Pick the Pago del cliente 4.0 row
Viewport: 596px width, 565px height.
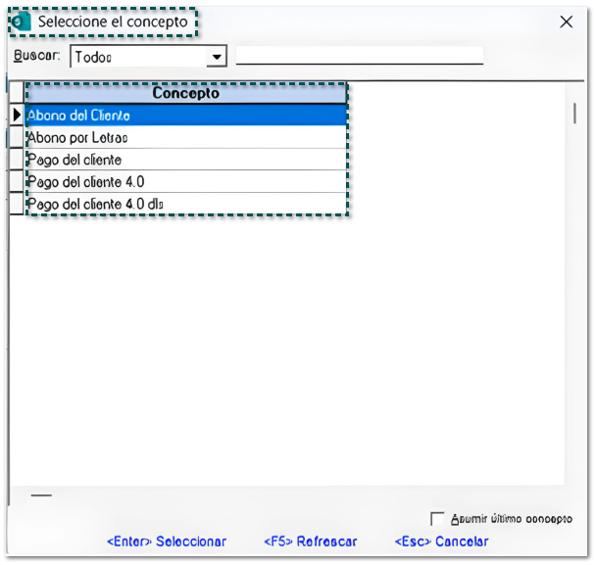point(186,182)
